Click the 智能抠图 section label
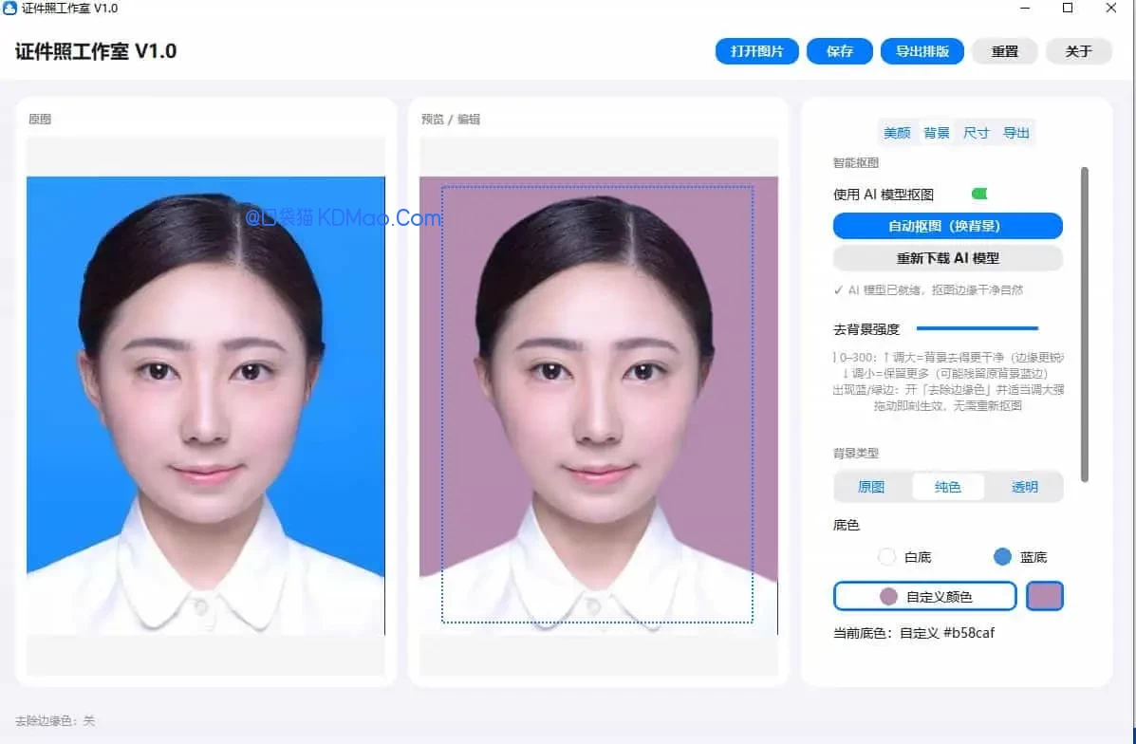1136x744 pixels. click(x=856, y=163)
